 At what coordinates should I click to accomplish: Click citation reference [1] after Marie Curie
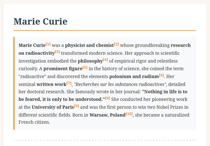tap(48, 44)
